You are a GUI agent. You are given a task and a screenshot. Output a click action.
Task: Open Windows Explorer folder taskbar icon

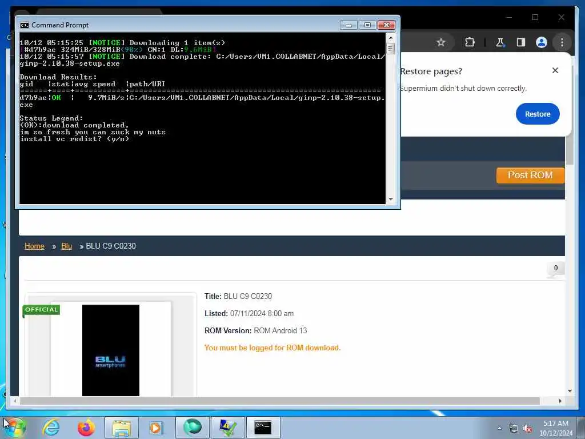point(122,428)
